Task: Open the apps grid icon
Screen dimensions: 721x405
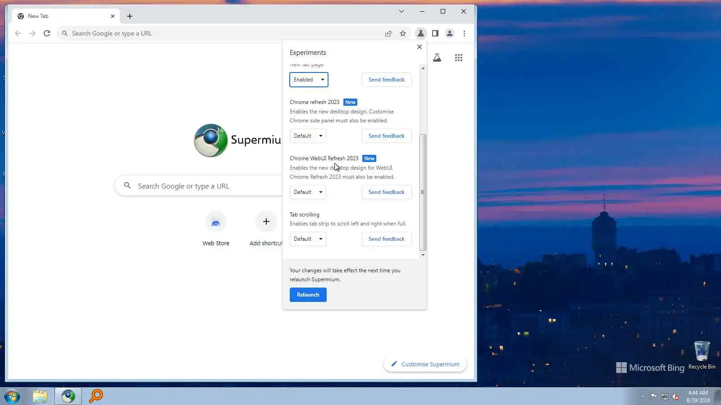Action: coord(459,58)
